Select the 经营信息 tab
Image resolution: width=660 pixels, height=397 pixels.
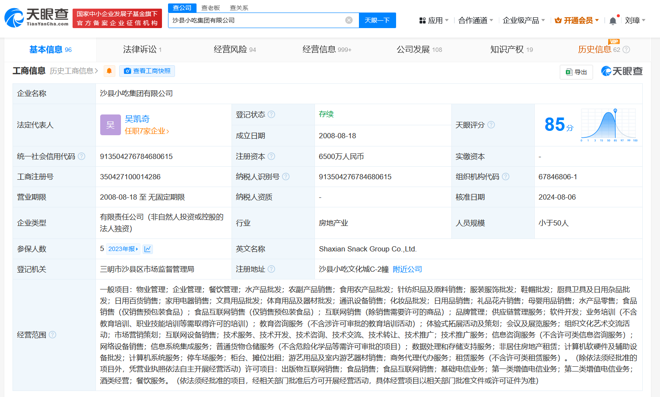click(327, 50)
